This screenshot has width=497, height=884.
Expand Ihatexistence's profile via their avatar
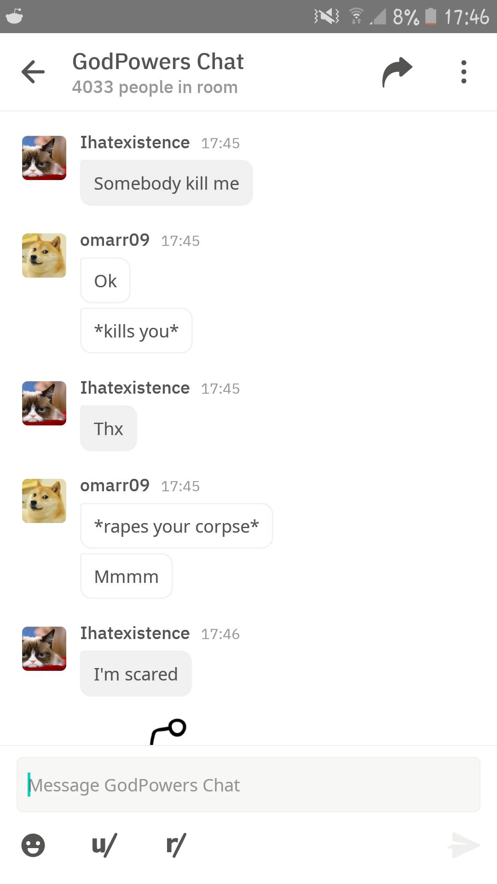click(44, 157)
